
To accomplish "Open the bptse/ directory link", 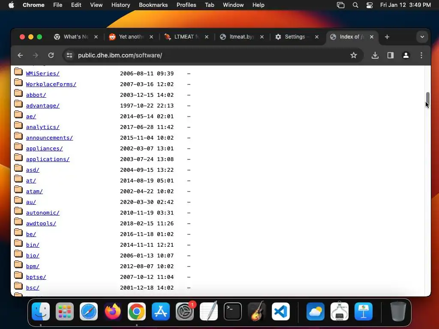I will click(x=36, y=277).
